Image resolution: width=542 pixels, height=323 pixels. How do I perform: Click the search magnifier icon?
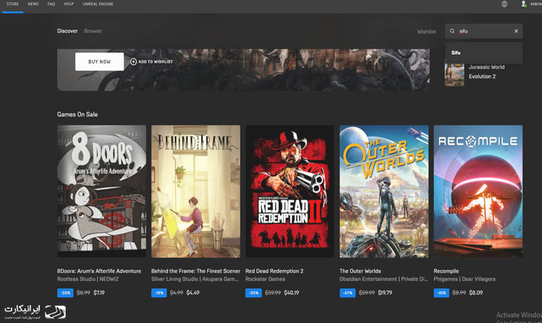(452, 31)
